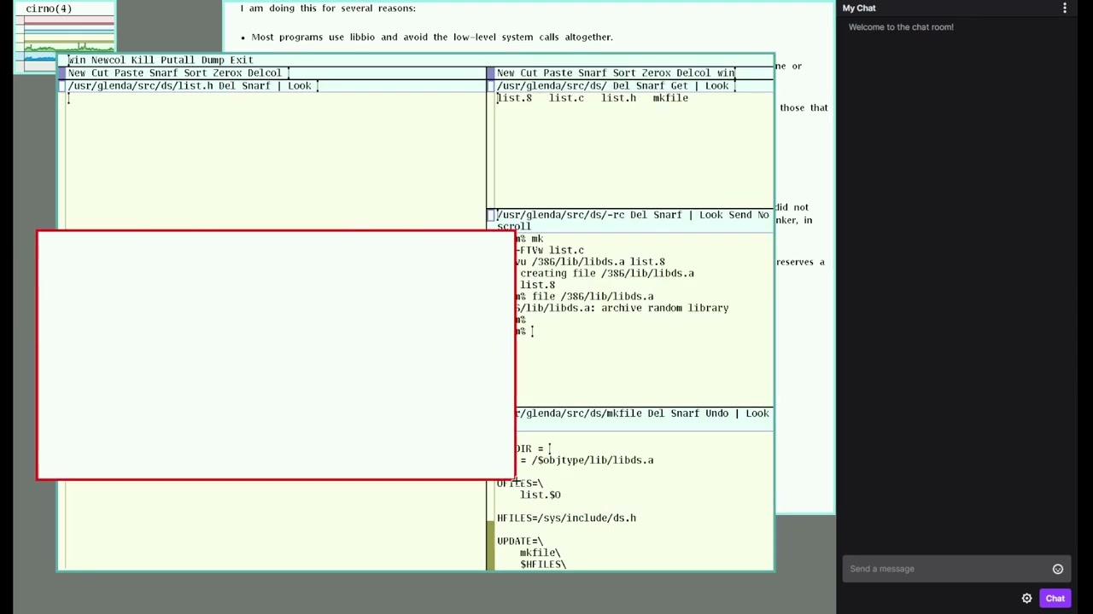Click the purple Chat send button
1093x614 pixels.
[x=1055, y=599]
